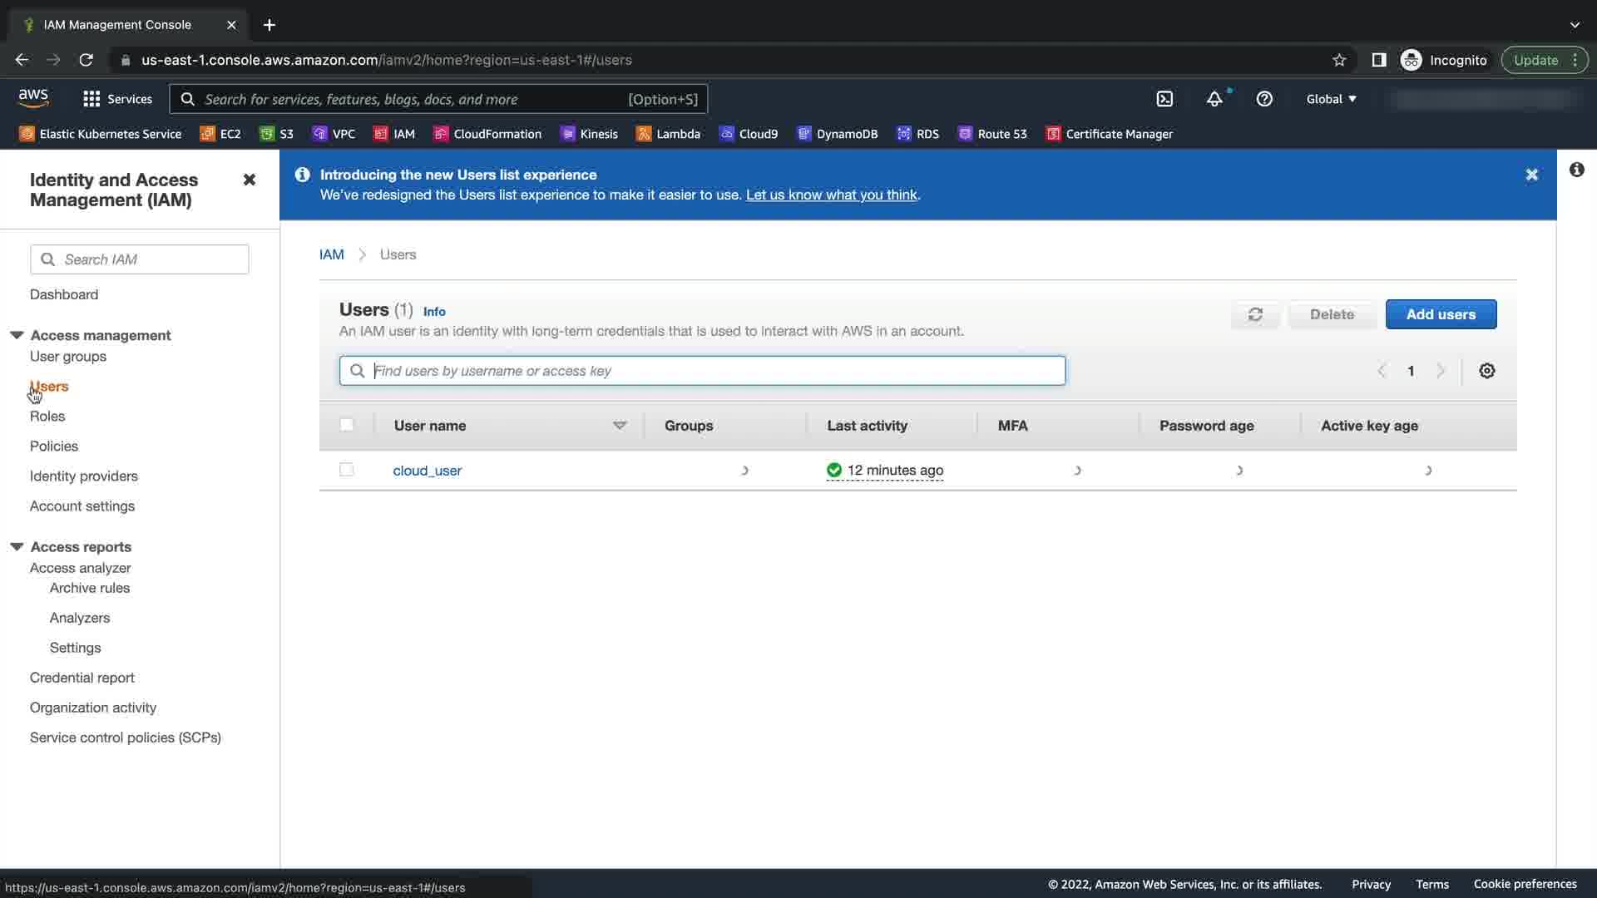This screenshot has width=1597, height=898.
Task: Sort by User name column arrow
Action: pyautogui.click(x=620, y=426)
